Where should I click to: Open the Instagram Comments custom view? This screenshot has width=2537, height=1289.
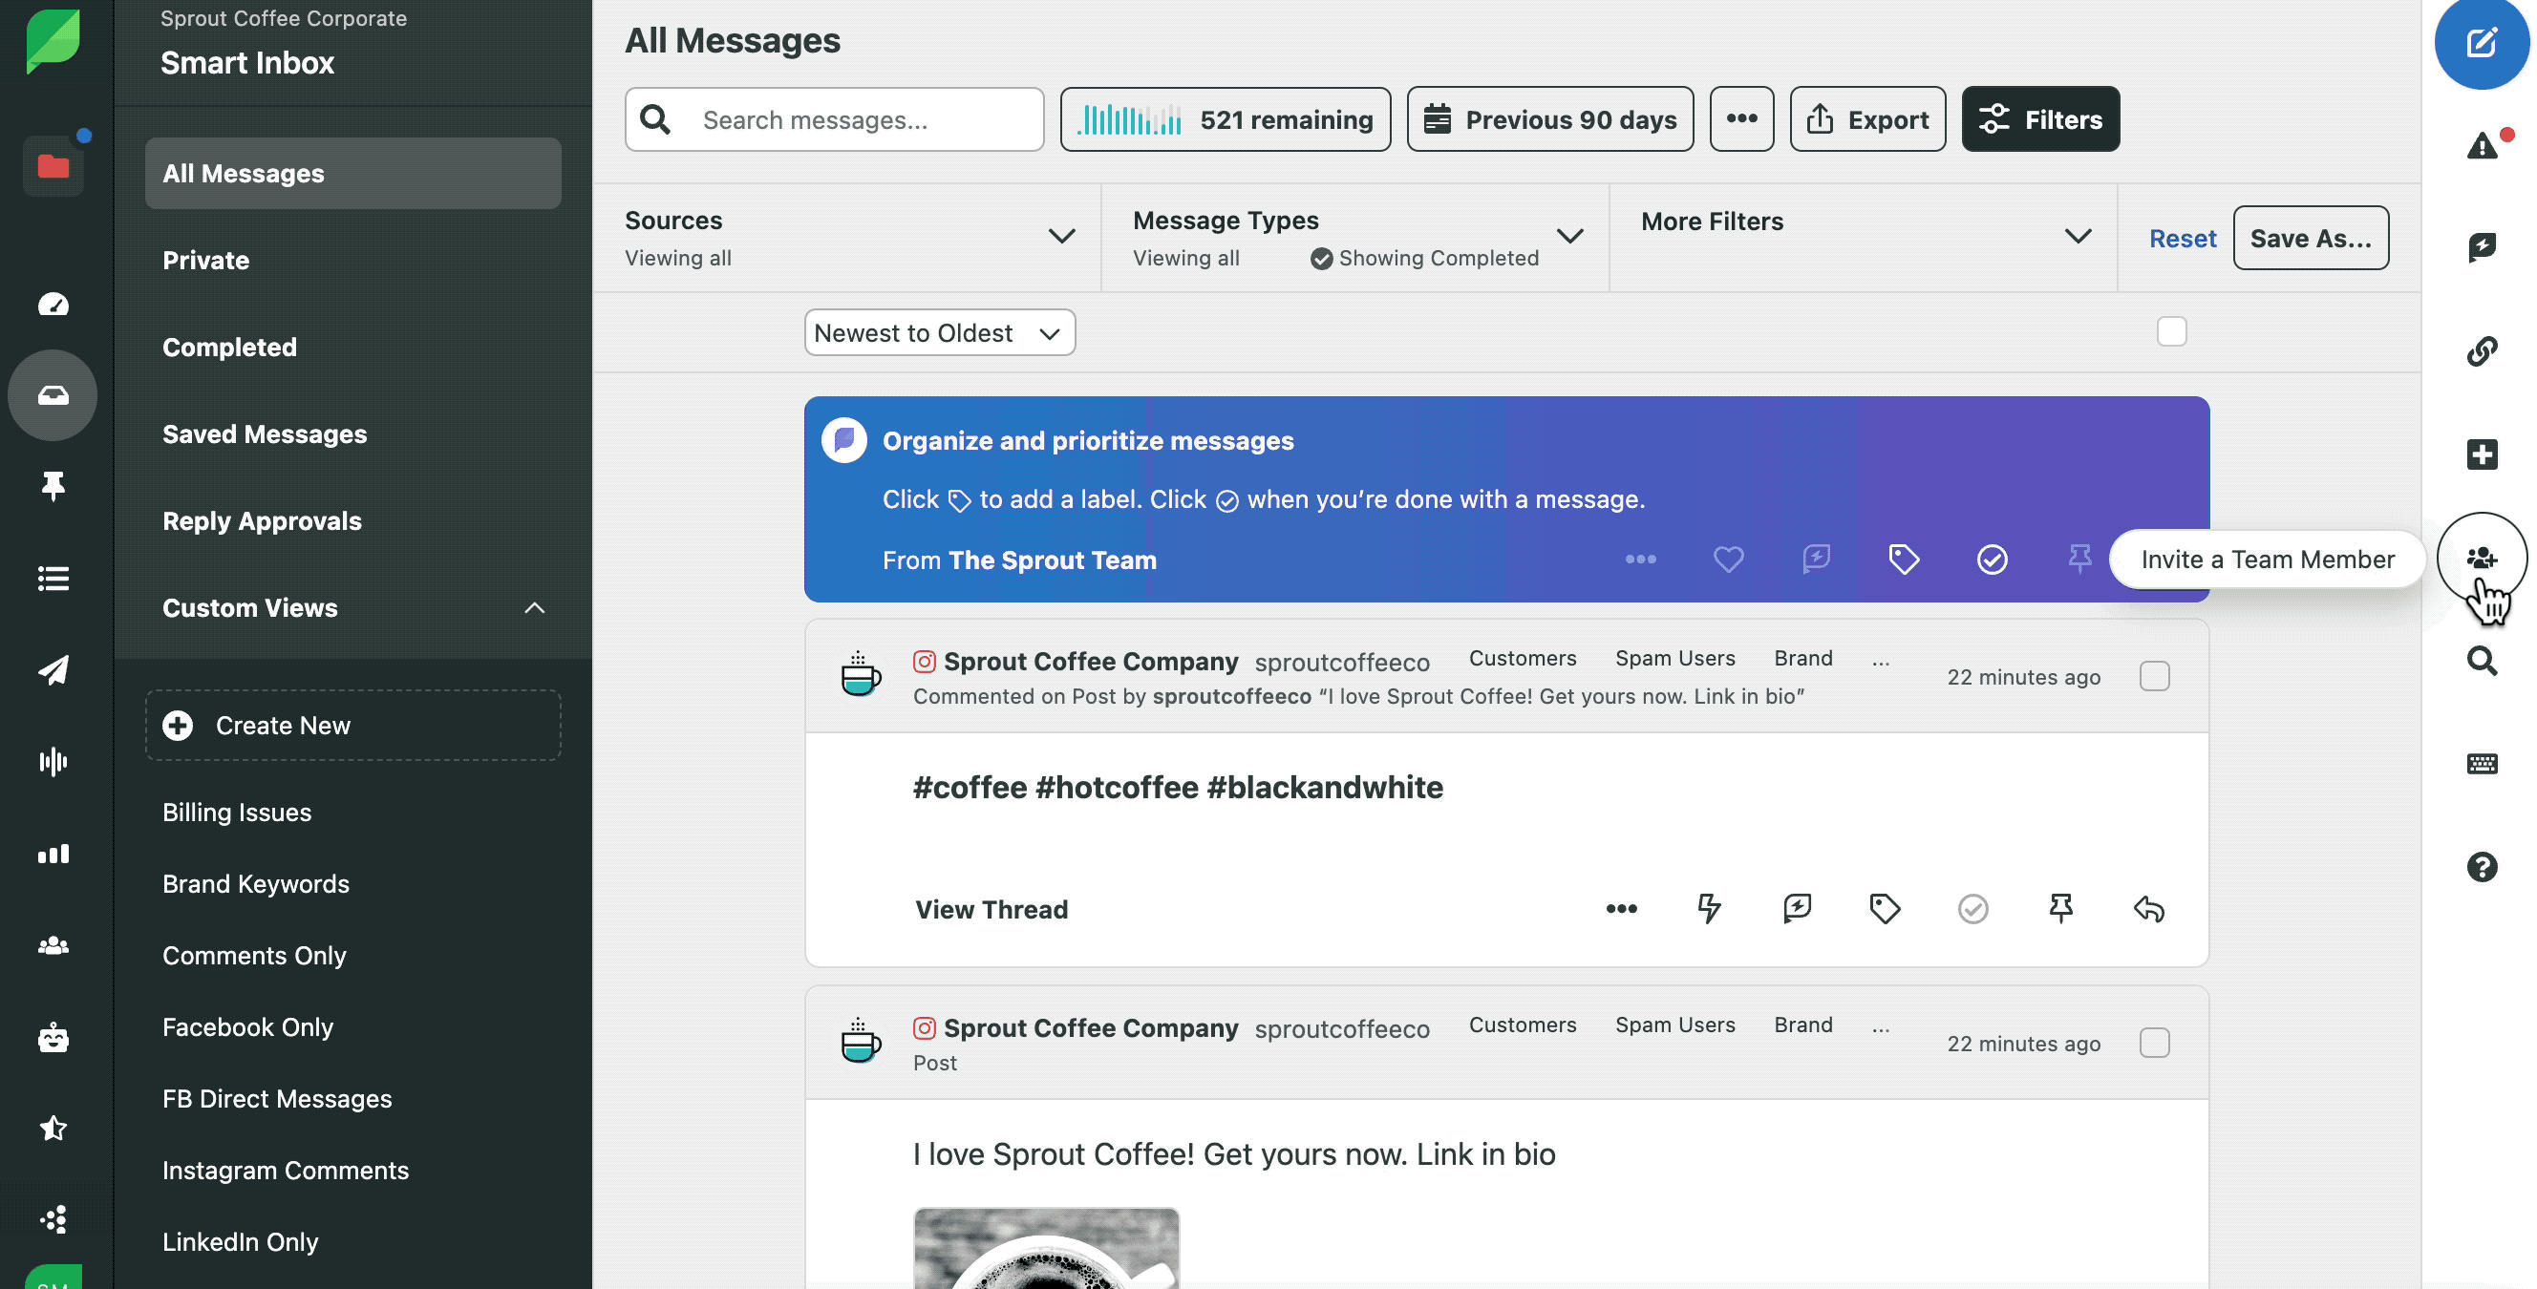[x=286, y=1171]
